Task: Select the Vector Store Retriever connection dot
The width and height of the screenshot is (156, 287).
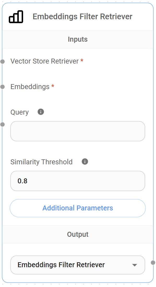Action: click(x=2, y=62)
